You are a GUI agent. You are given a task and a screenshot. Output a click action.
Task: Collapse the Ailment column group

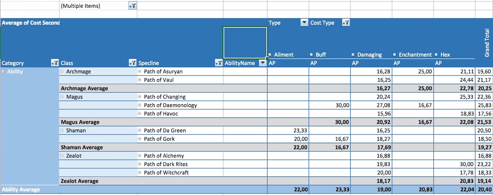[270, 55]
